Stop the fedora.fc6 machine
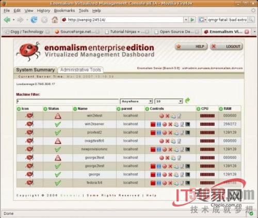The image size is (258, 218). click(153, 183)
